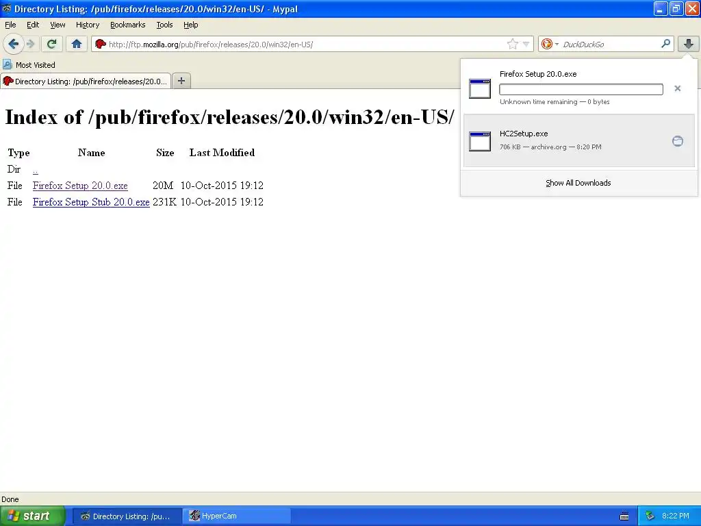Click the 'Done' status bar text
Image resolution: width=701 pixels, height=526 pixels.
[x=10, y=499]
